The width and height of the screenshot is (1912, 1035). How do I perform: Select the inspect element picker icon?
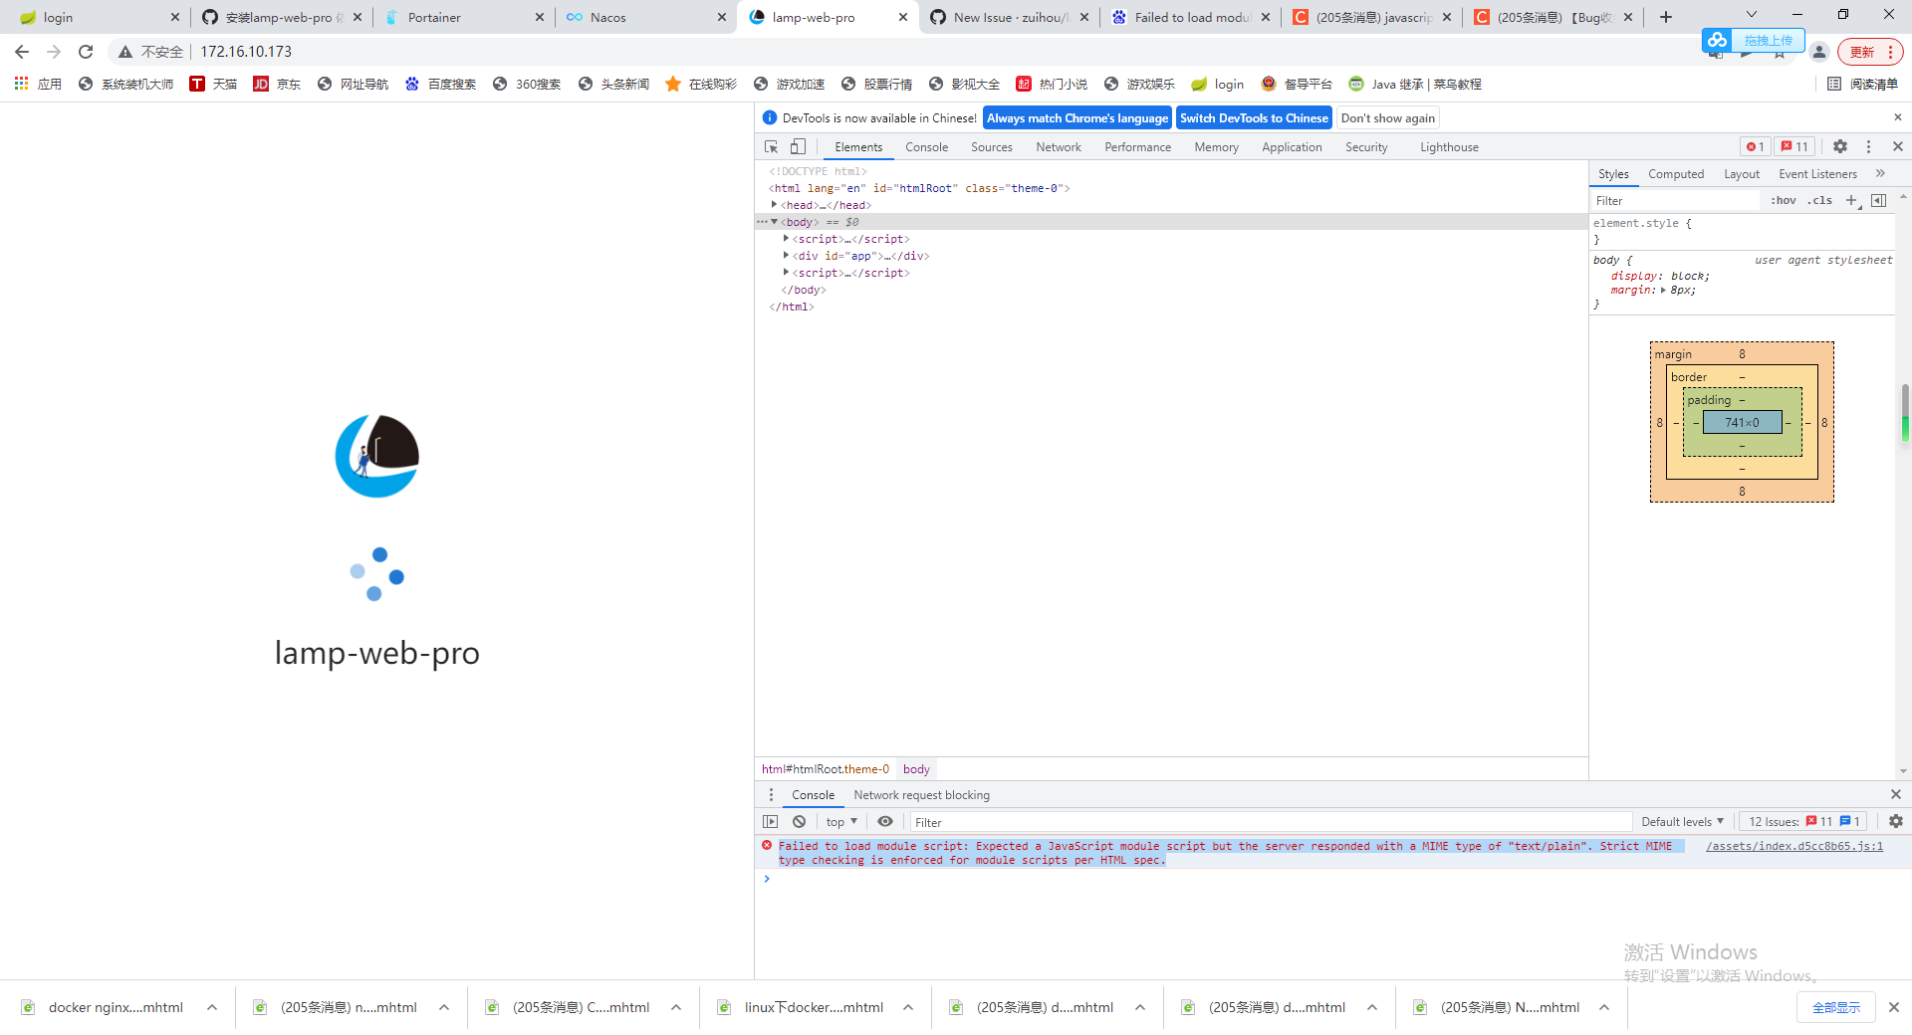(x=769, y=146)
